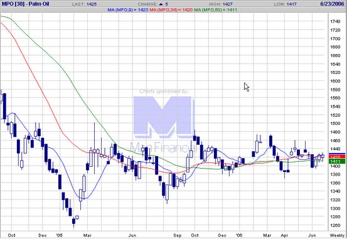Click the LOW: 1417 value
The height and width of the screenshot is (239, 347).
(x=285, y=4)
